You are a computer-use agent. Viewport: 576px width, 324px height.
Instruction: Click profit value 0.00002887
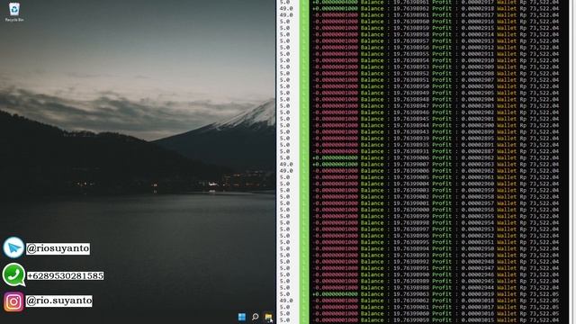click(478, 151)
